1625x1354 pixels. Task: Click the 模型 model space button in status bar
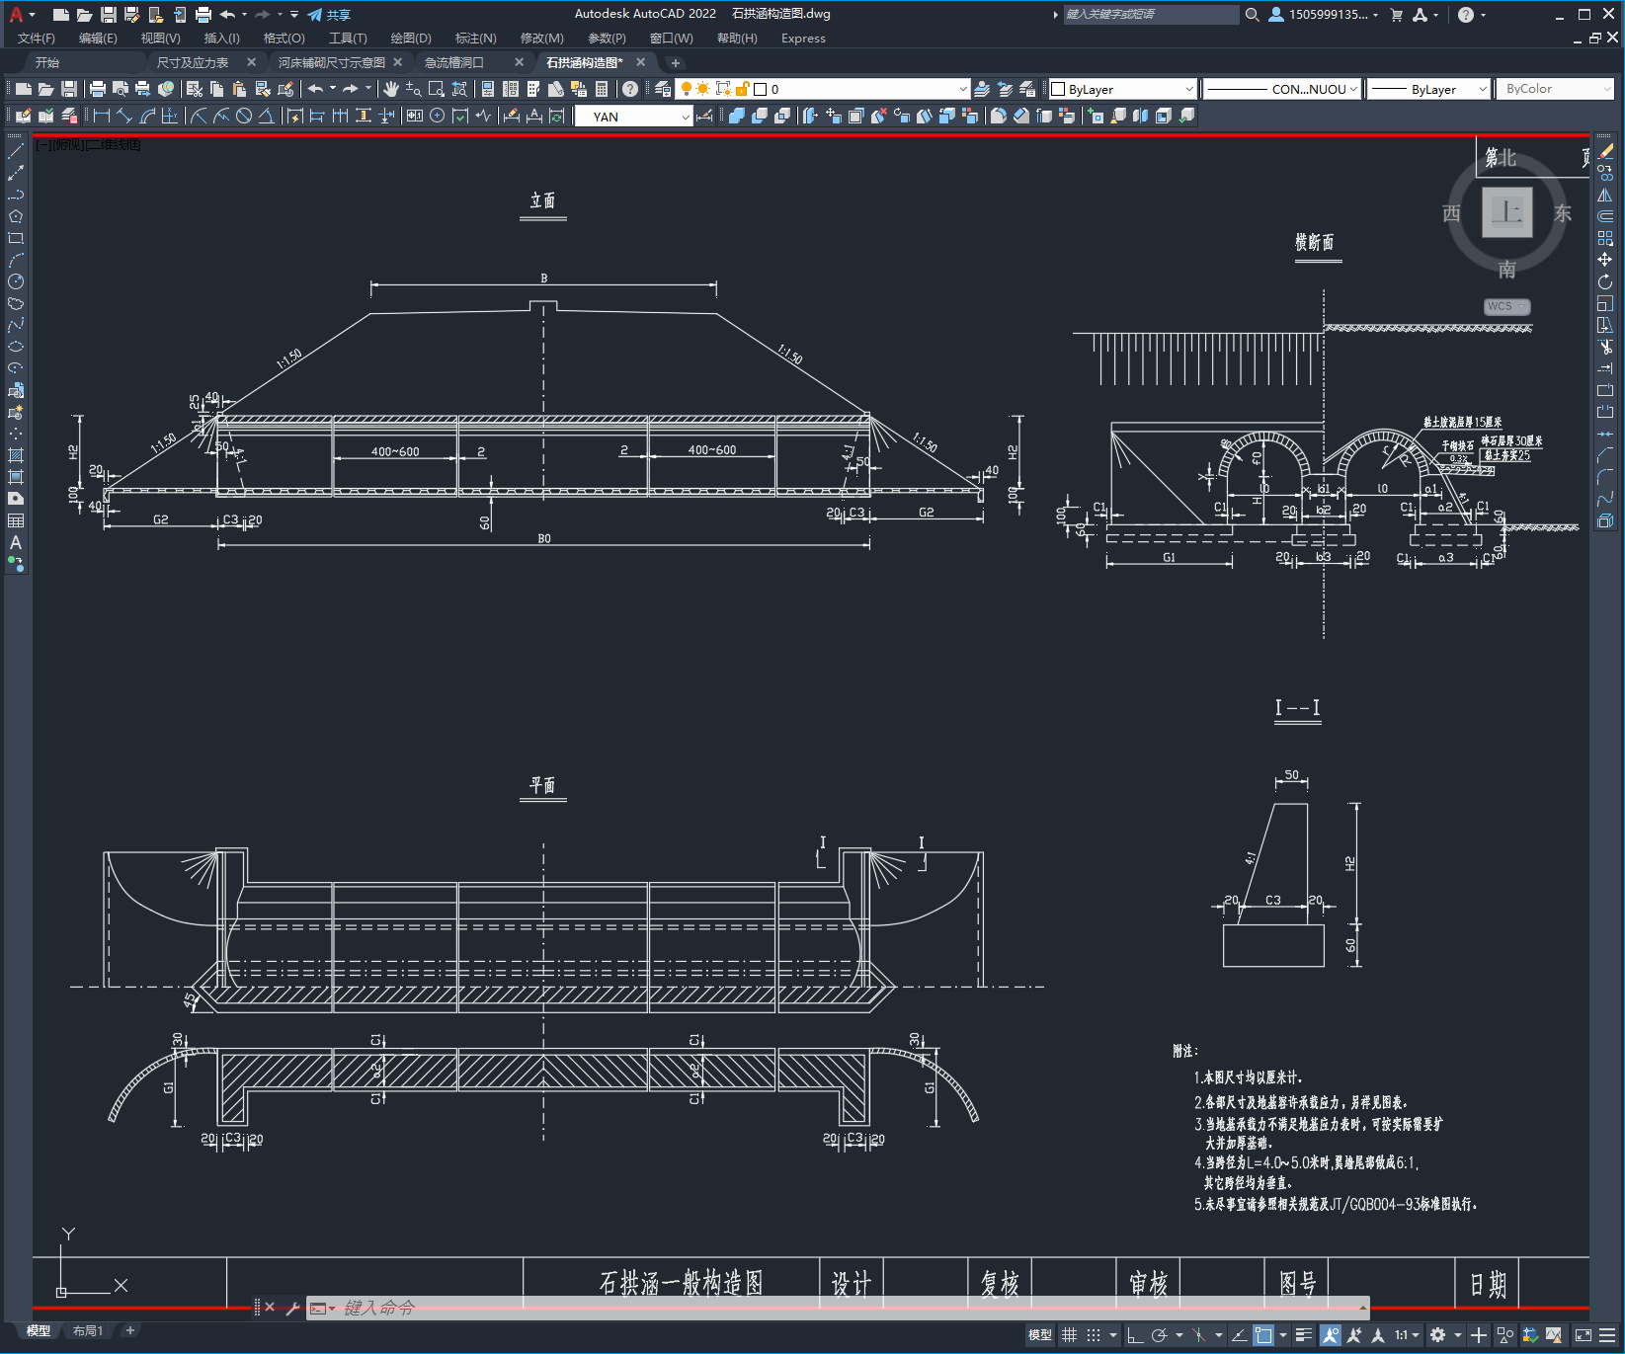[x=1039, y=1335]
